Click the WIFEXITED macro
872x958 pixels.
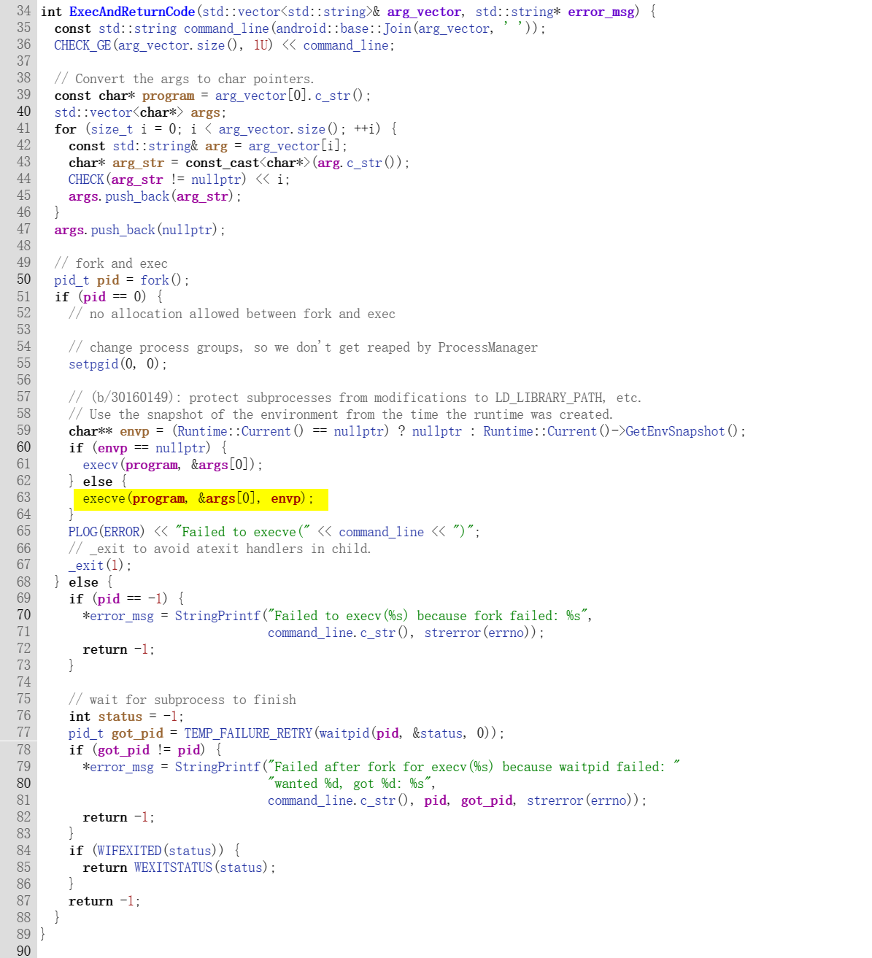(130, 851)
